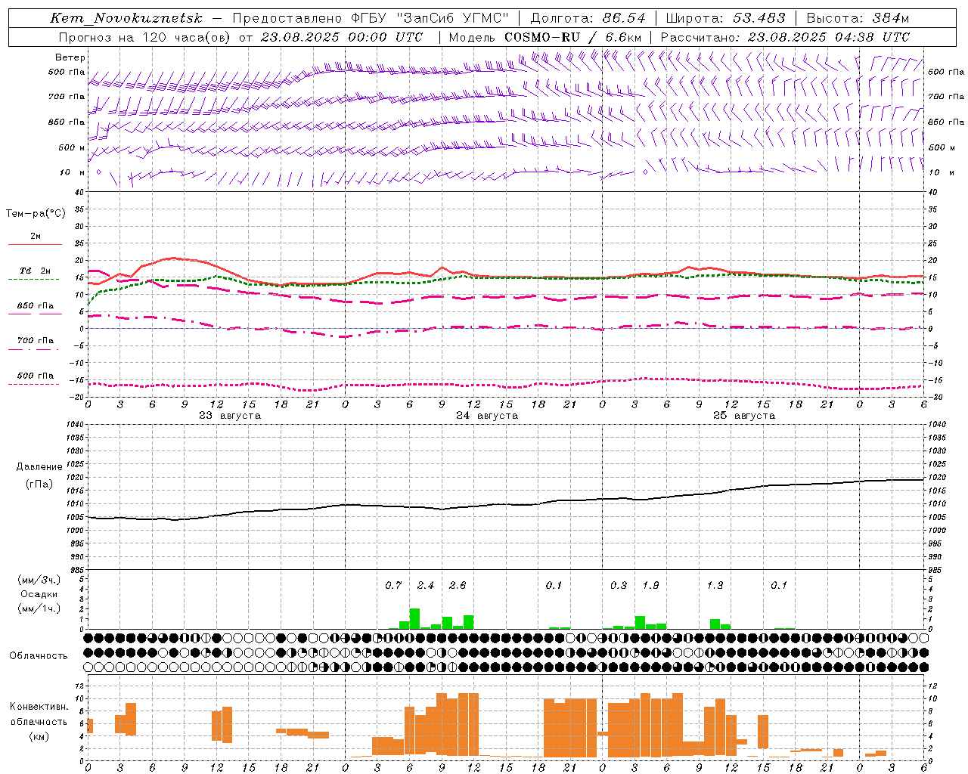Click the 'Высота: 384м' elevation text
This screenshot has height=774, width=968.
[858, 18]
